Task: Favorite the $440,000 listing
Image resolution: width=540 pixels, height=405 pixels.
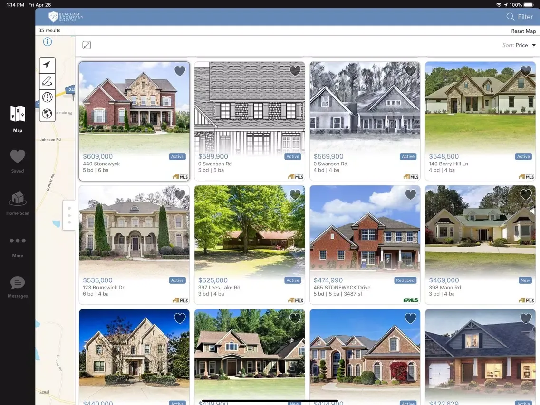Action: 180,318
